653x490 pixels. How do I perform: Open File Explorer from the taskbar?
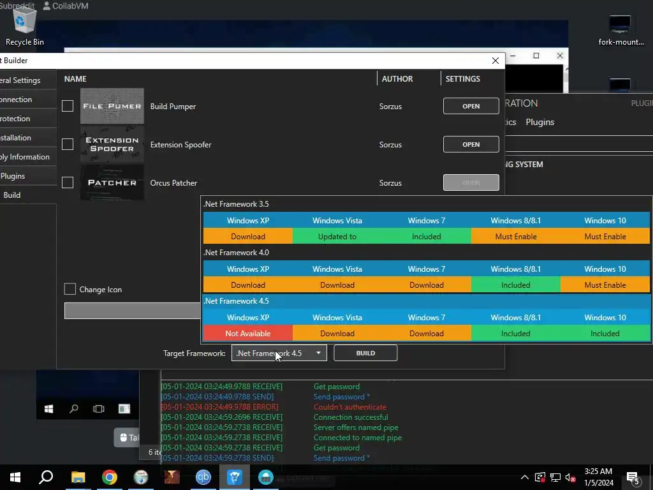[x=78, y=477]
